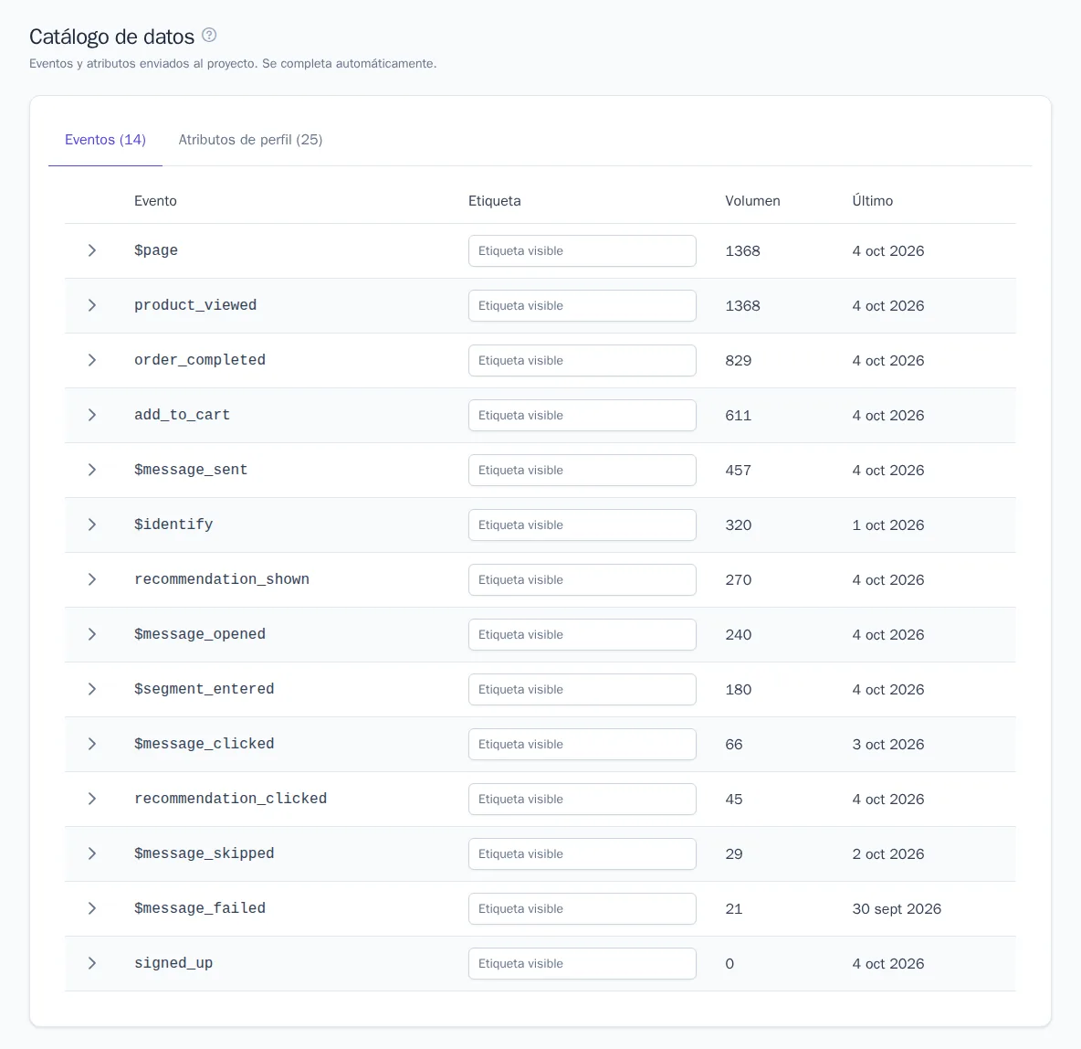Click the event name $message_failed

(x=200, y=908)
